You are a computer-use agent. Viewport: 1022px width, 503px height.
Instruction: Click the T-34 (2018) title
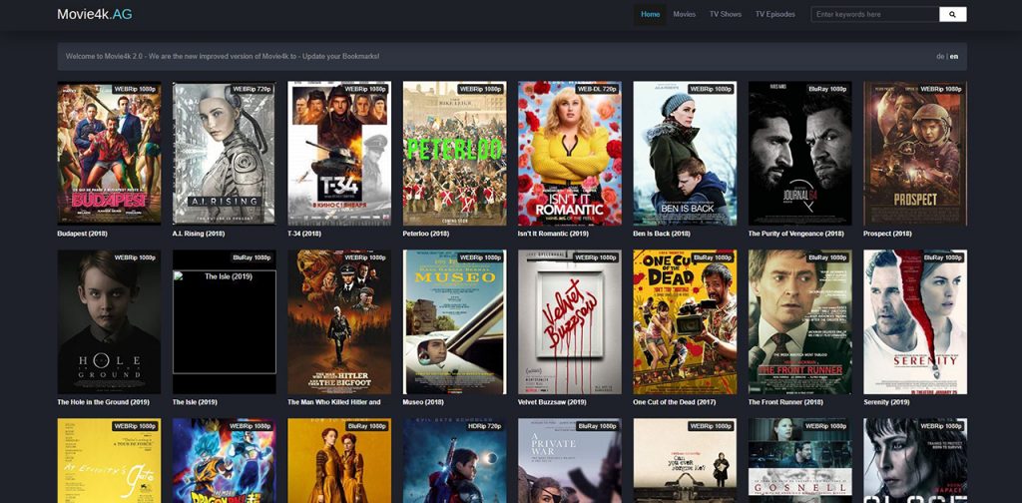click(x=304, y=234)
